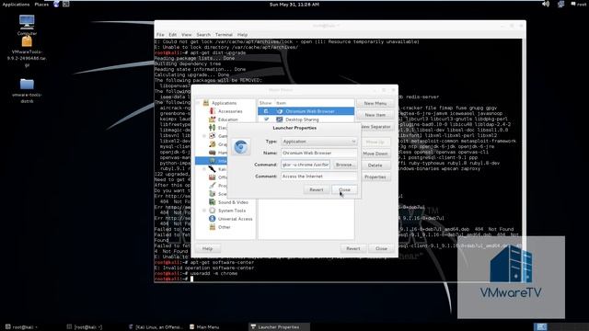Open the Applications menu in top panel
589x331 pixels.
coord(16,4)
